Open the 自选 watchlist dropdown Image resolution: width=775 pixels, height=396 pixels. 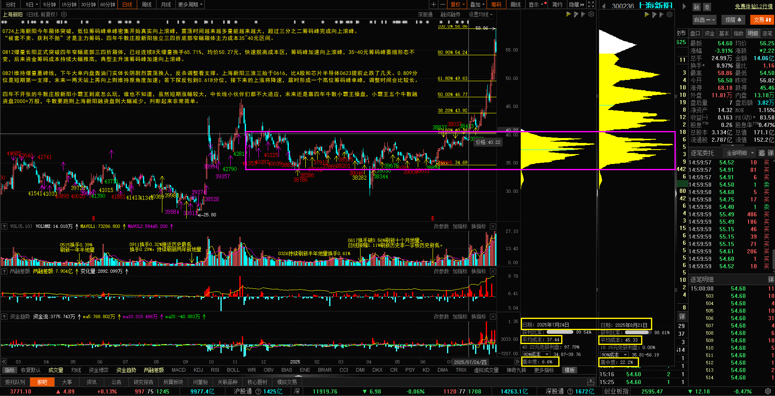click(705, 19)
